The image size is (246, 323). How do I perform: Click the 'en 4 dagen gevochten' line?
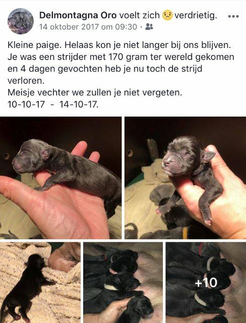[x=105, y=69]
